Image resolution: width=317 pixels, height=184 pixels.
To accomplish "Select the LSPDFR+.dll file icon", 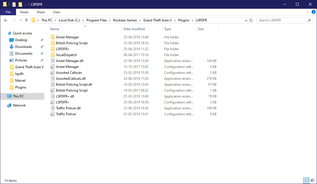I will click(53, 96).
